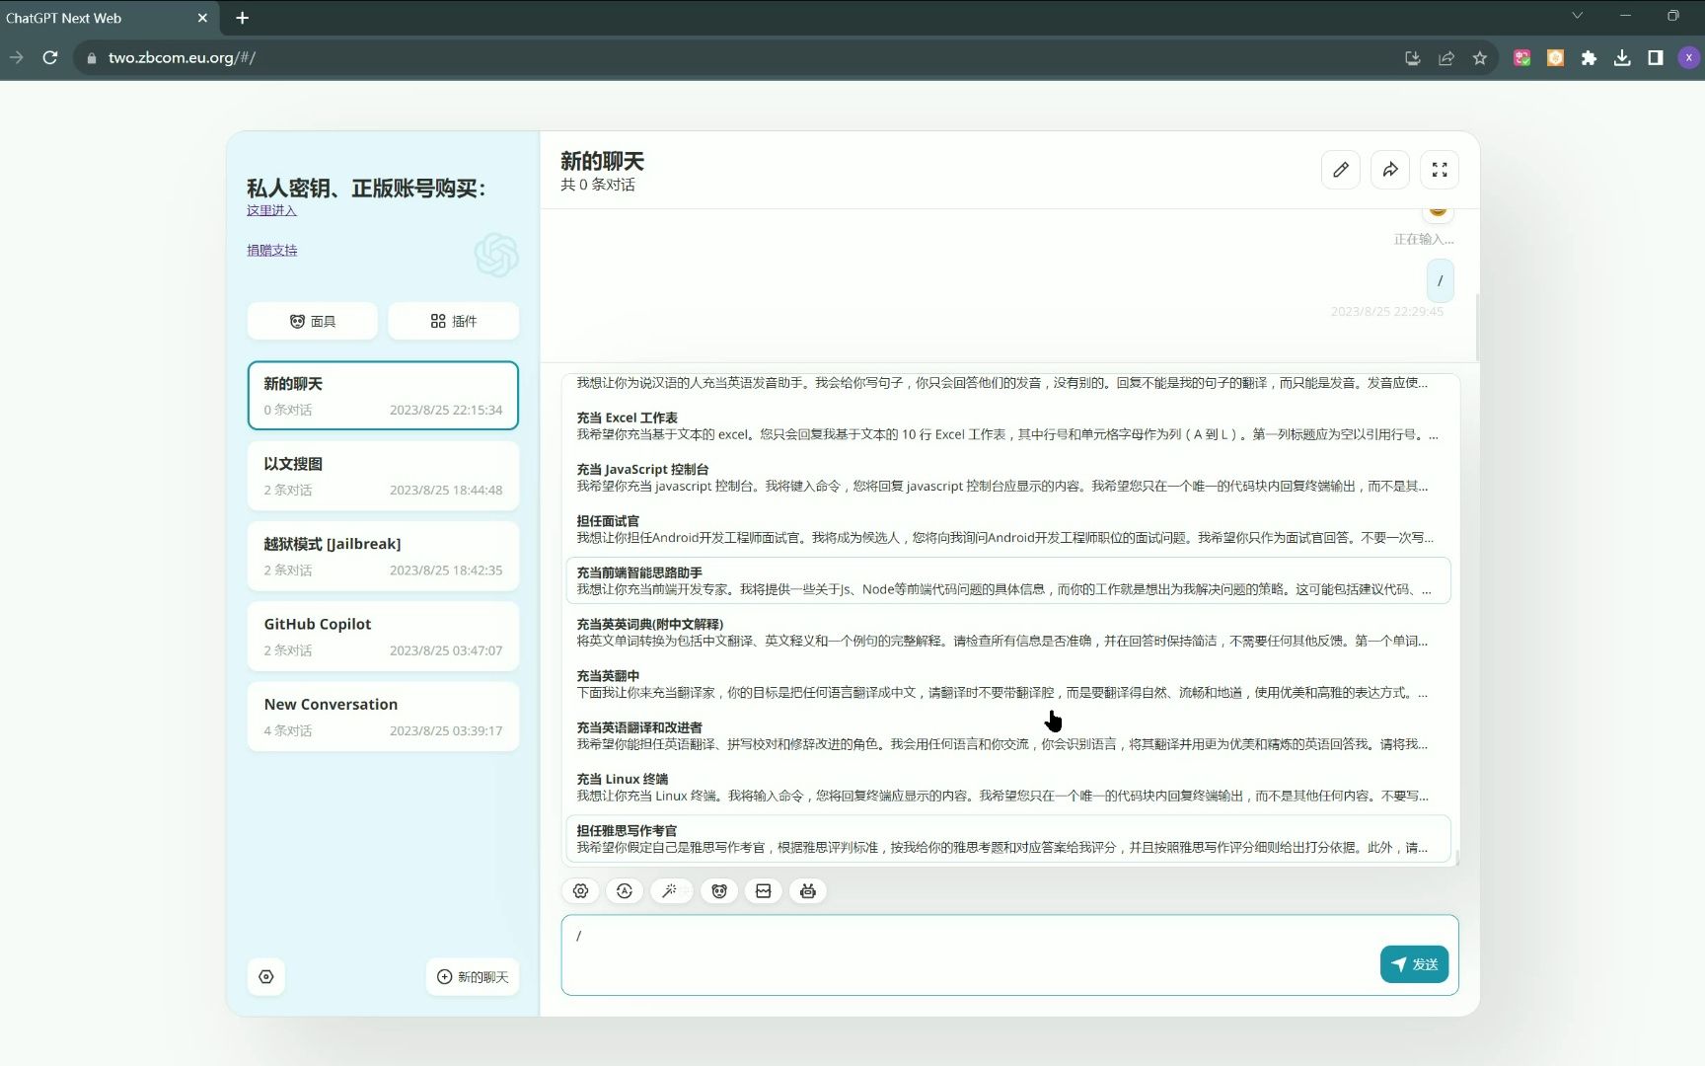
Task: Open the 面具 masks button
Action: (312, 322)
